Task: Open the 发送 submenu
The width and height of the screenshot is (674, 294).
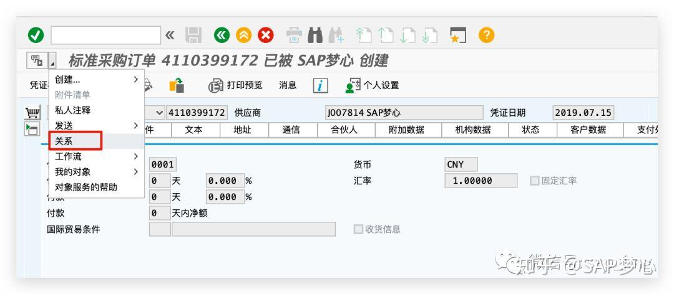Action: point(97,126)
